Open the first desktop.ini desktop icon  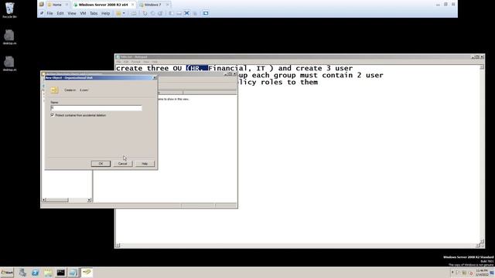9,37
